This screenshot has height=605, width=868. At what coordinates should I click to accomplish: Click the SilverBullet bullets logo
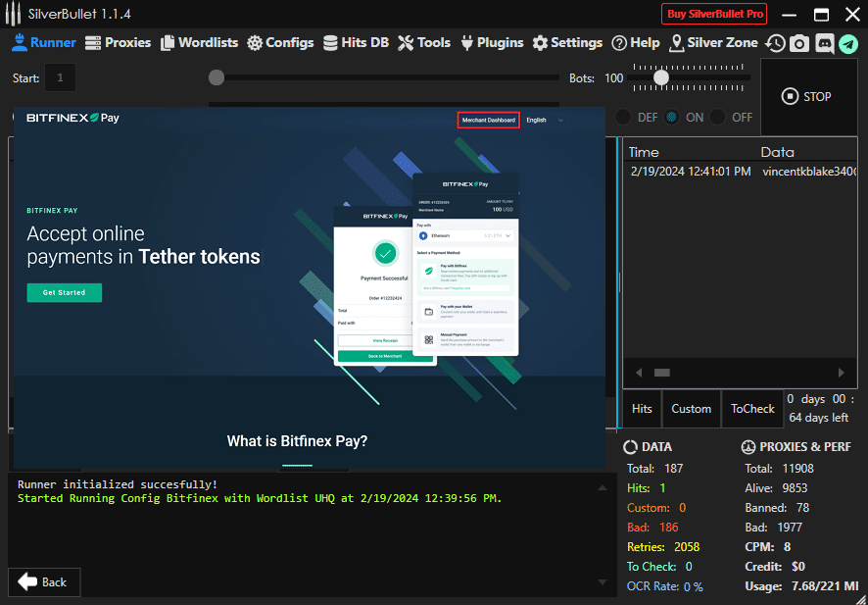tap(13, 15)
